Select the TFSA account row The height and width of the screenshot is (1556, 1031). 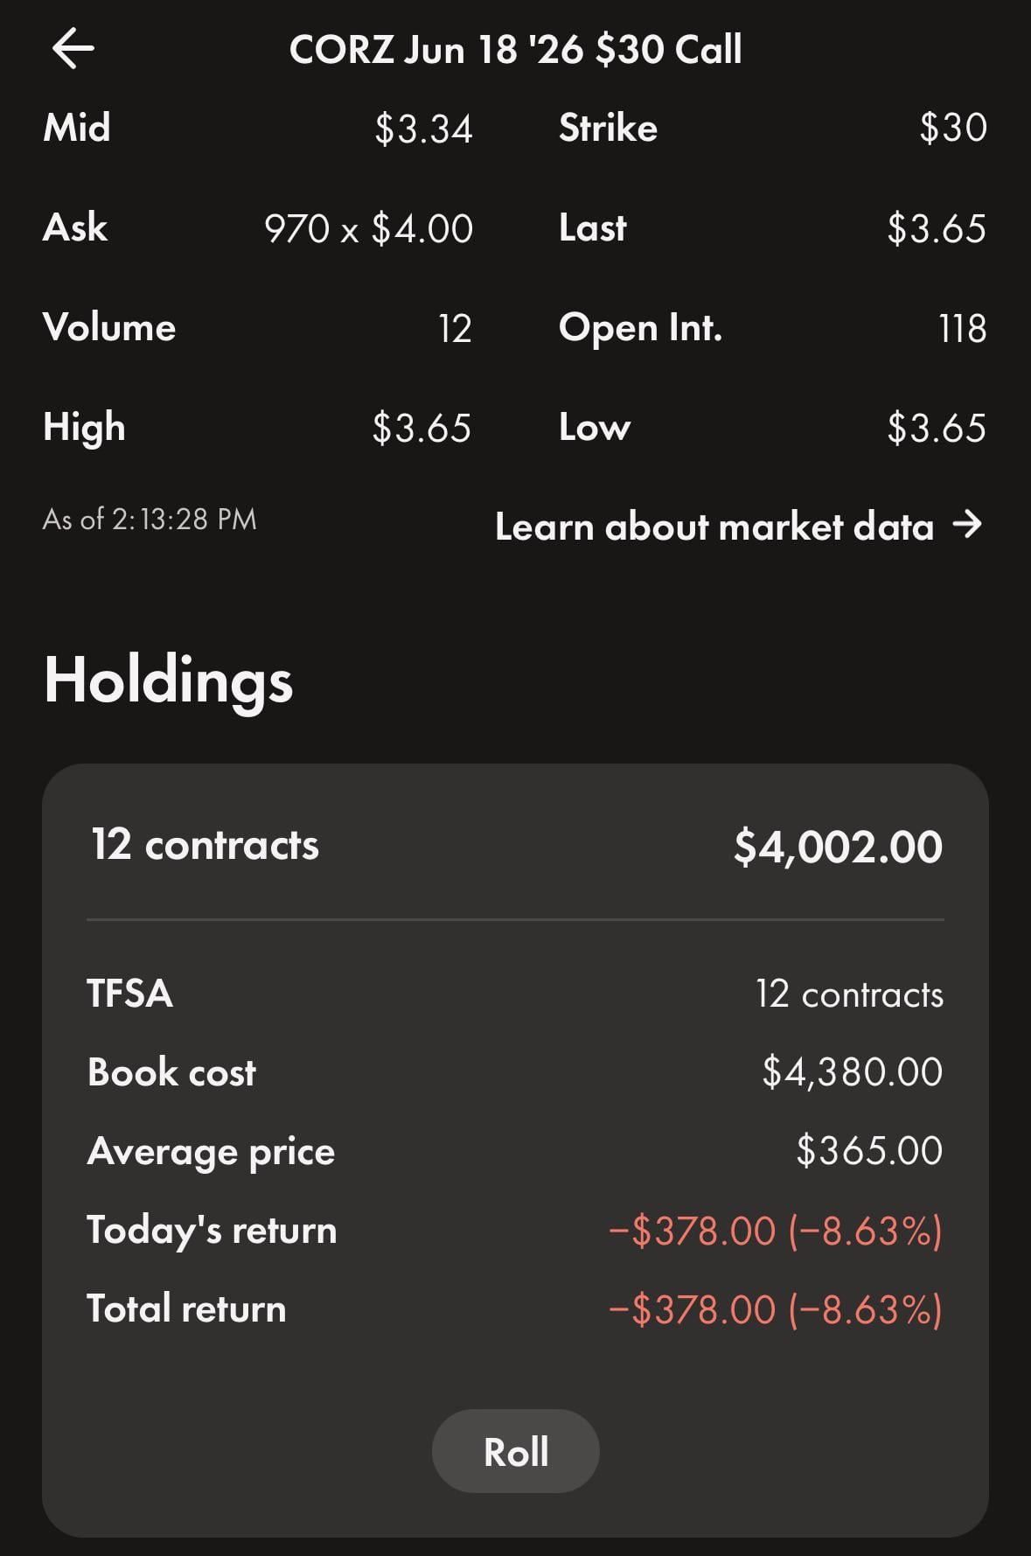pos(515,994)
